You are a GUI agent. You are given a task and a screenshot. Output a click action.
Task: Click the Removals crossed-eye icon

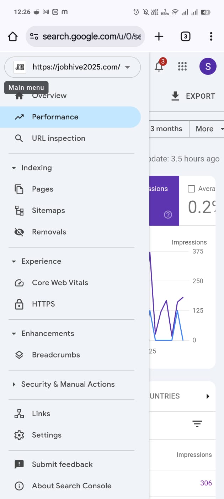click(19, 232)
